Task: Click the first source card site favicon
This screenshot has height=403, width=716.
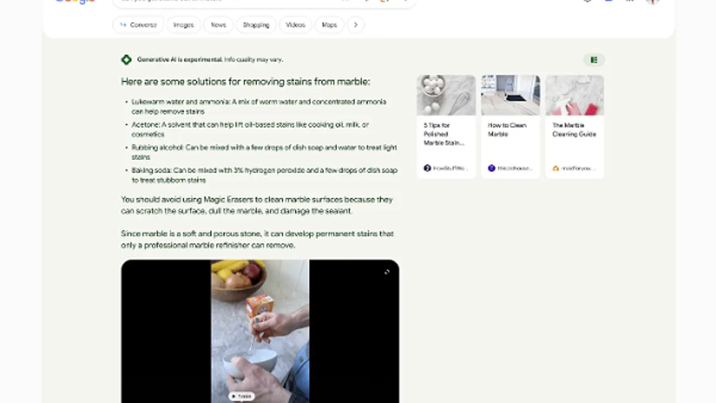Action: click(427, 168)
